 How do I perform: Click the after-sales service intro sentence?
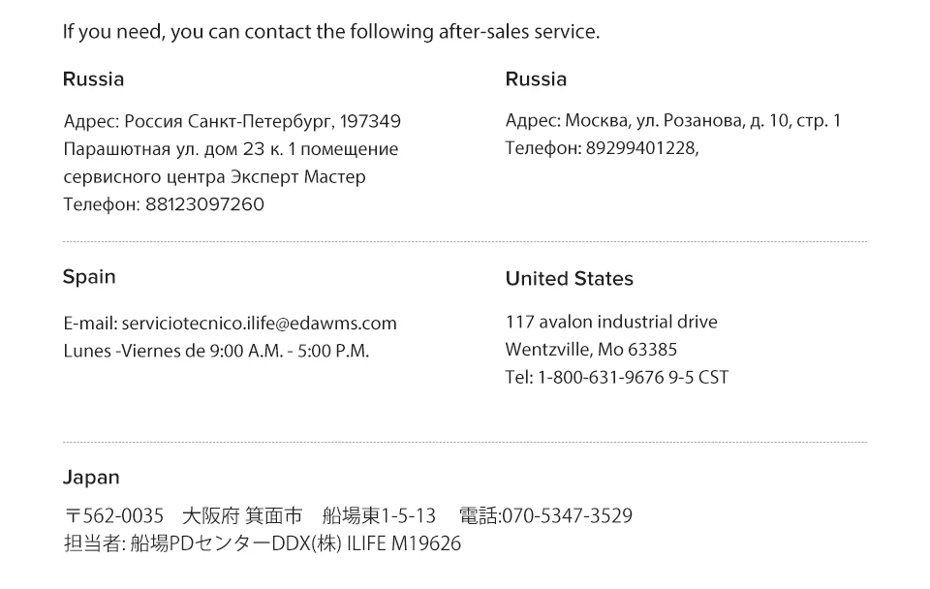click(331, 31)
